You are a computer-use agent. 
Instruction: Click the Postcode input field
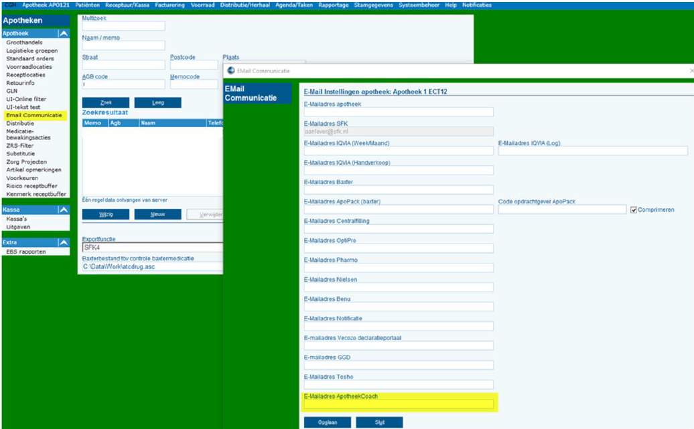click(x=194, y=65)
